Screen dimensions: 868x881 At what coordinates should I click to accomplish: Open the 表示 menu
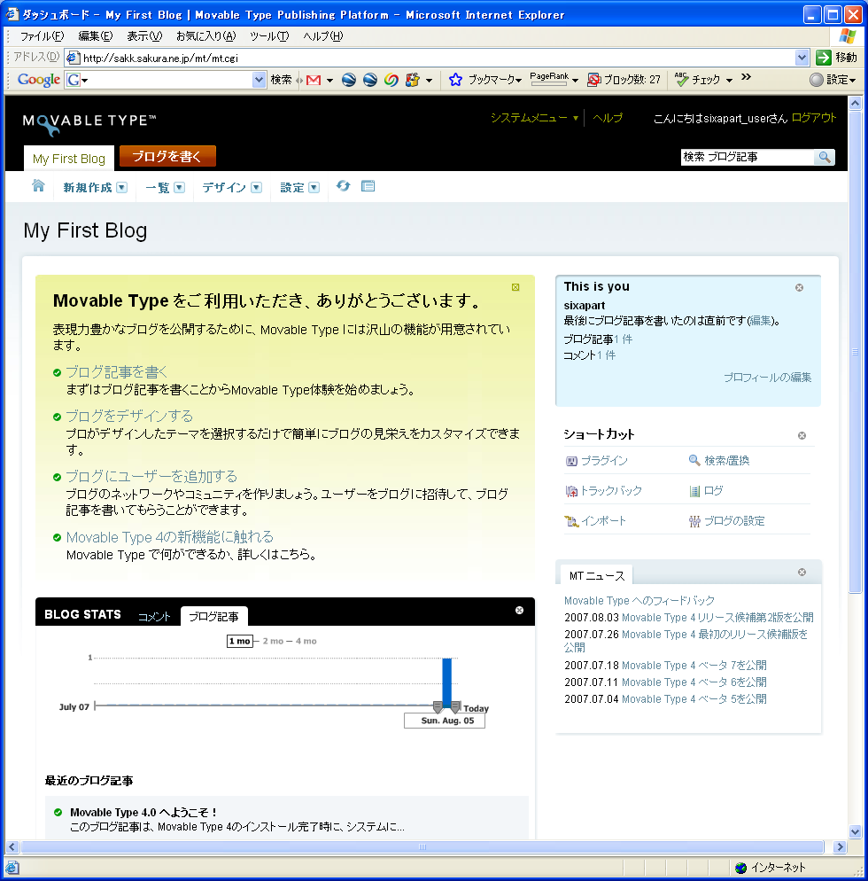144,36
